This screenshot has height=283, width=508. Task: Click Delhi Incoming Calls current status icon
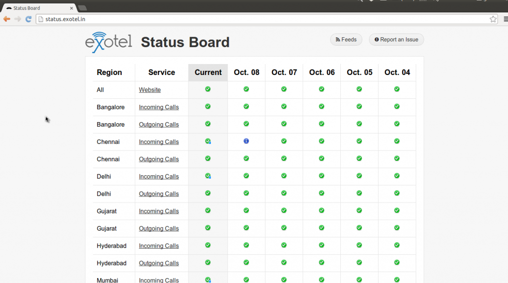208,176
